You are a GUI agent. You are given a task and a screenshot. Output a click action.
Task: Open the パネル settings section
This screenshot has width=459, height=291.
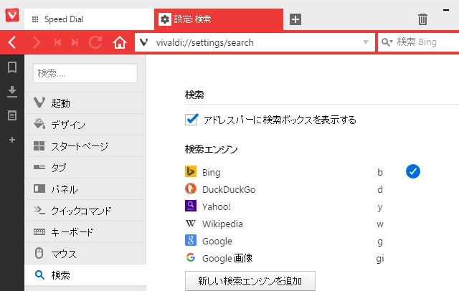pos(85,189)
